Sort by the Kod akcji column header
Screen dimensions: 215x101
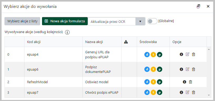coord(34,42)
